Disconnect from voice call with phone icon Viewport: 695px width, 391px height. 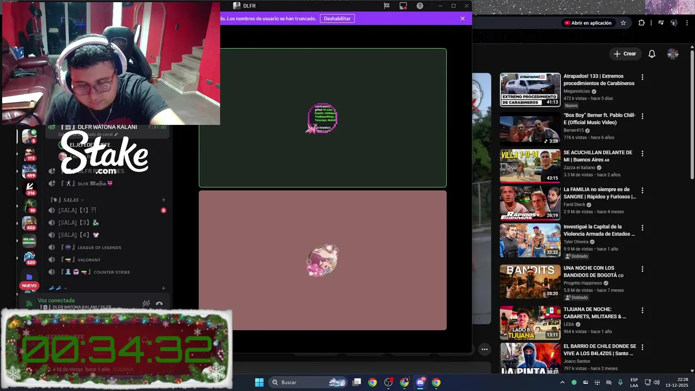[159, 304]
